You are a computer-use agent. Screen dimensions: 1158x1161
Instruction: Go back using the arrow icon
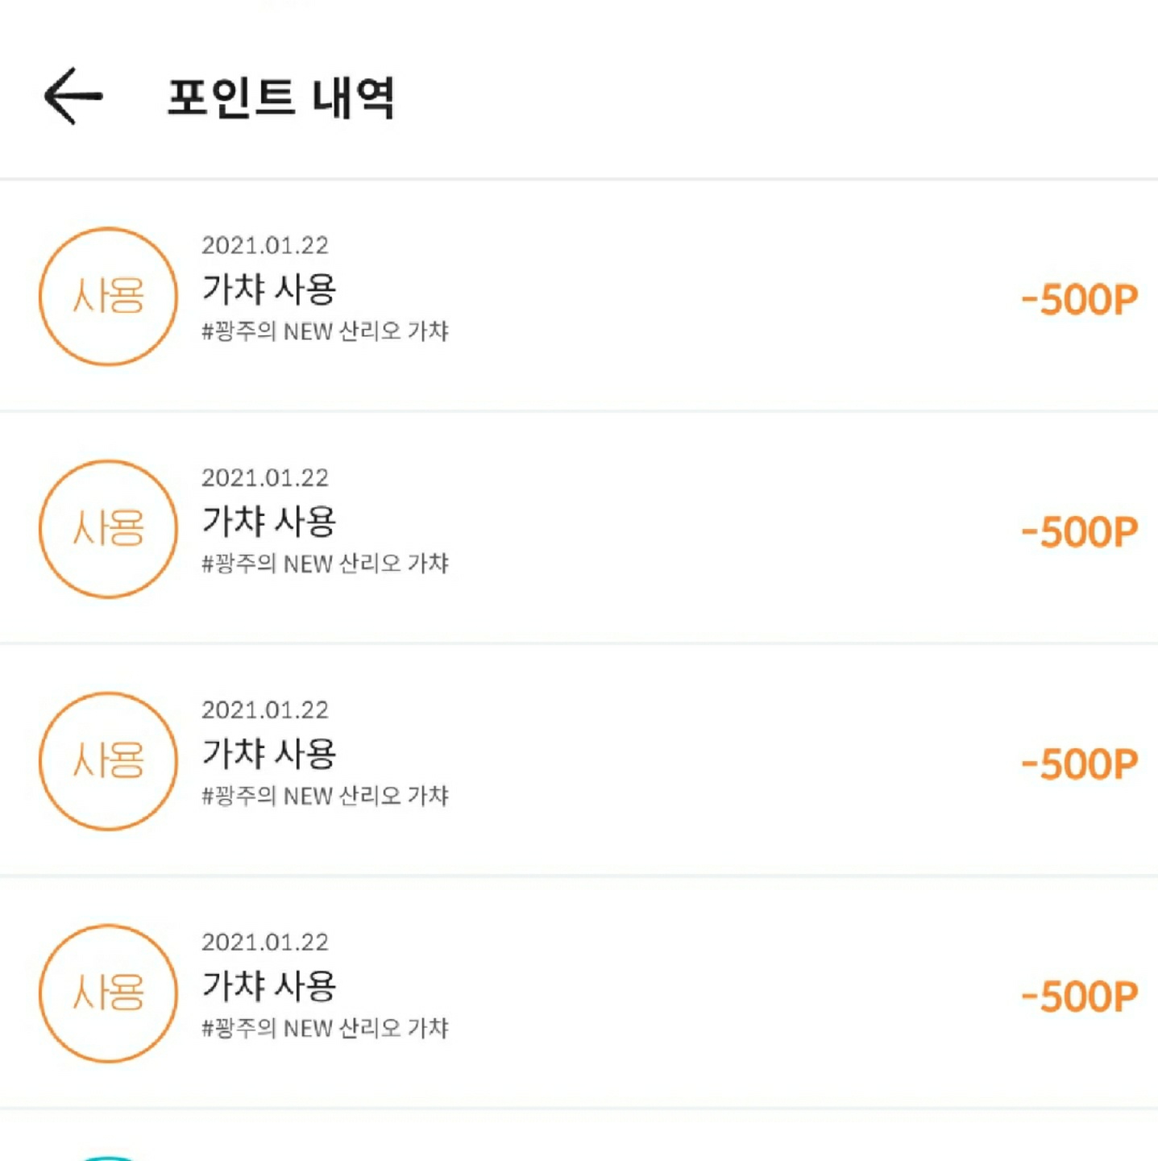[x=73, y=96]
